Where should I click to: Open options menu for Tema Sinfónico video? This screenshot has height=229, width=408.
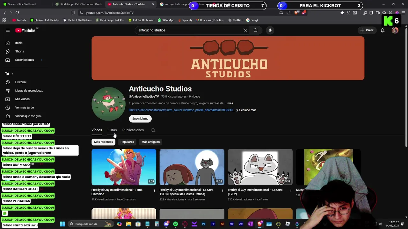pyautogui.click(x=155, y=190)
